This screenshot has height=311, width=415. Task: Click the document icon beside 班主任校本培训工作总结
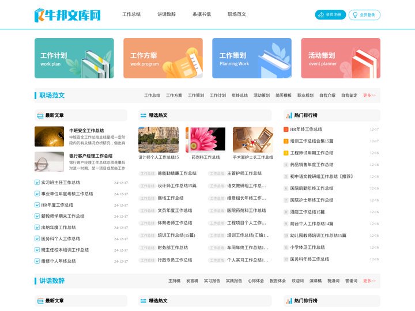pyautogui.click(x=37, y=250)
